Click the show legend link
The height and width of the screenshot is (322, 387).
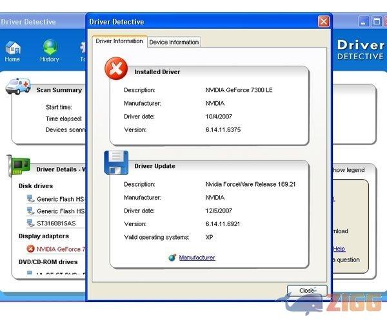[348, 170]
